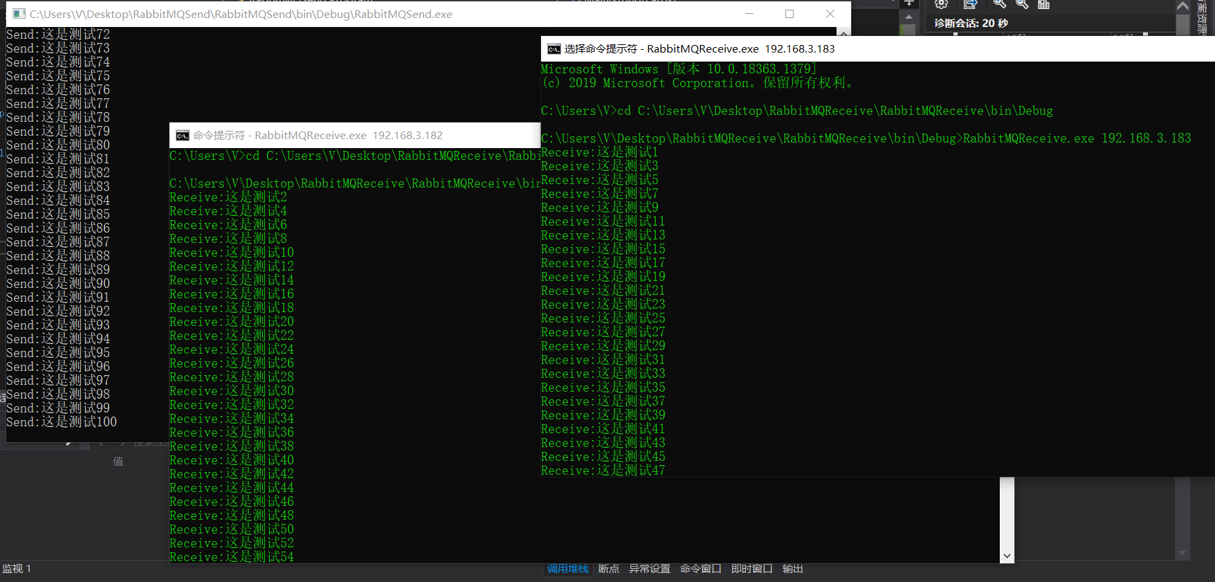
Task: Click line 'Receive:这是测试30' in .182 console
Action: pyautogui.click(x=232, y=391)
